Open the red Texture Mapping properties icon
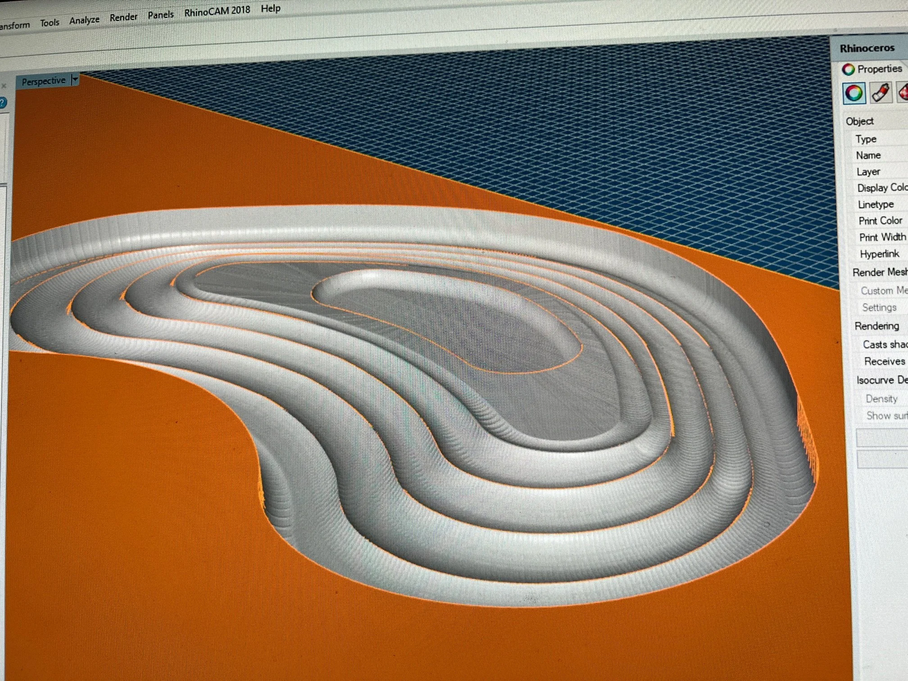 tap(903, 92)
